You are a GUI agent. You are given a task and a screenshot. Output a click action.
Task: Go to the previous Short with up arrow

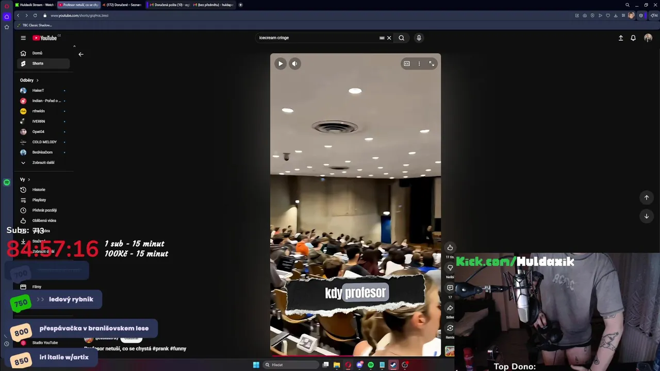coord(647,197)
